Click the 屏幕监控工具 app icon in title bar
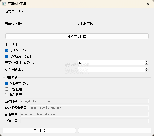 [x=4, y=4]
